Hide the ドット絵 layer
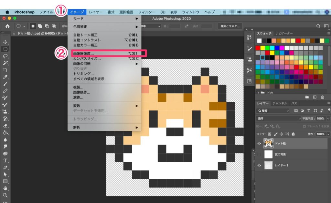This screenshot has height=203, width=331. tap(259, 143)
